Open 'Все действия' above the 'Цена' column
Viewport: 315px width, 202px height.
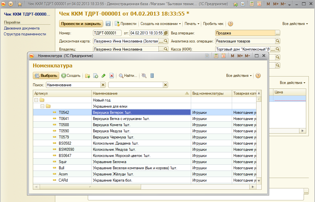click(x=293, y=83)
